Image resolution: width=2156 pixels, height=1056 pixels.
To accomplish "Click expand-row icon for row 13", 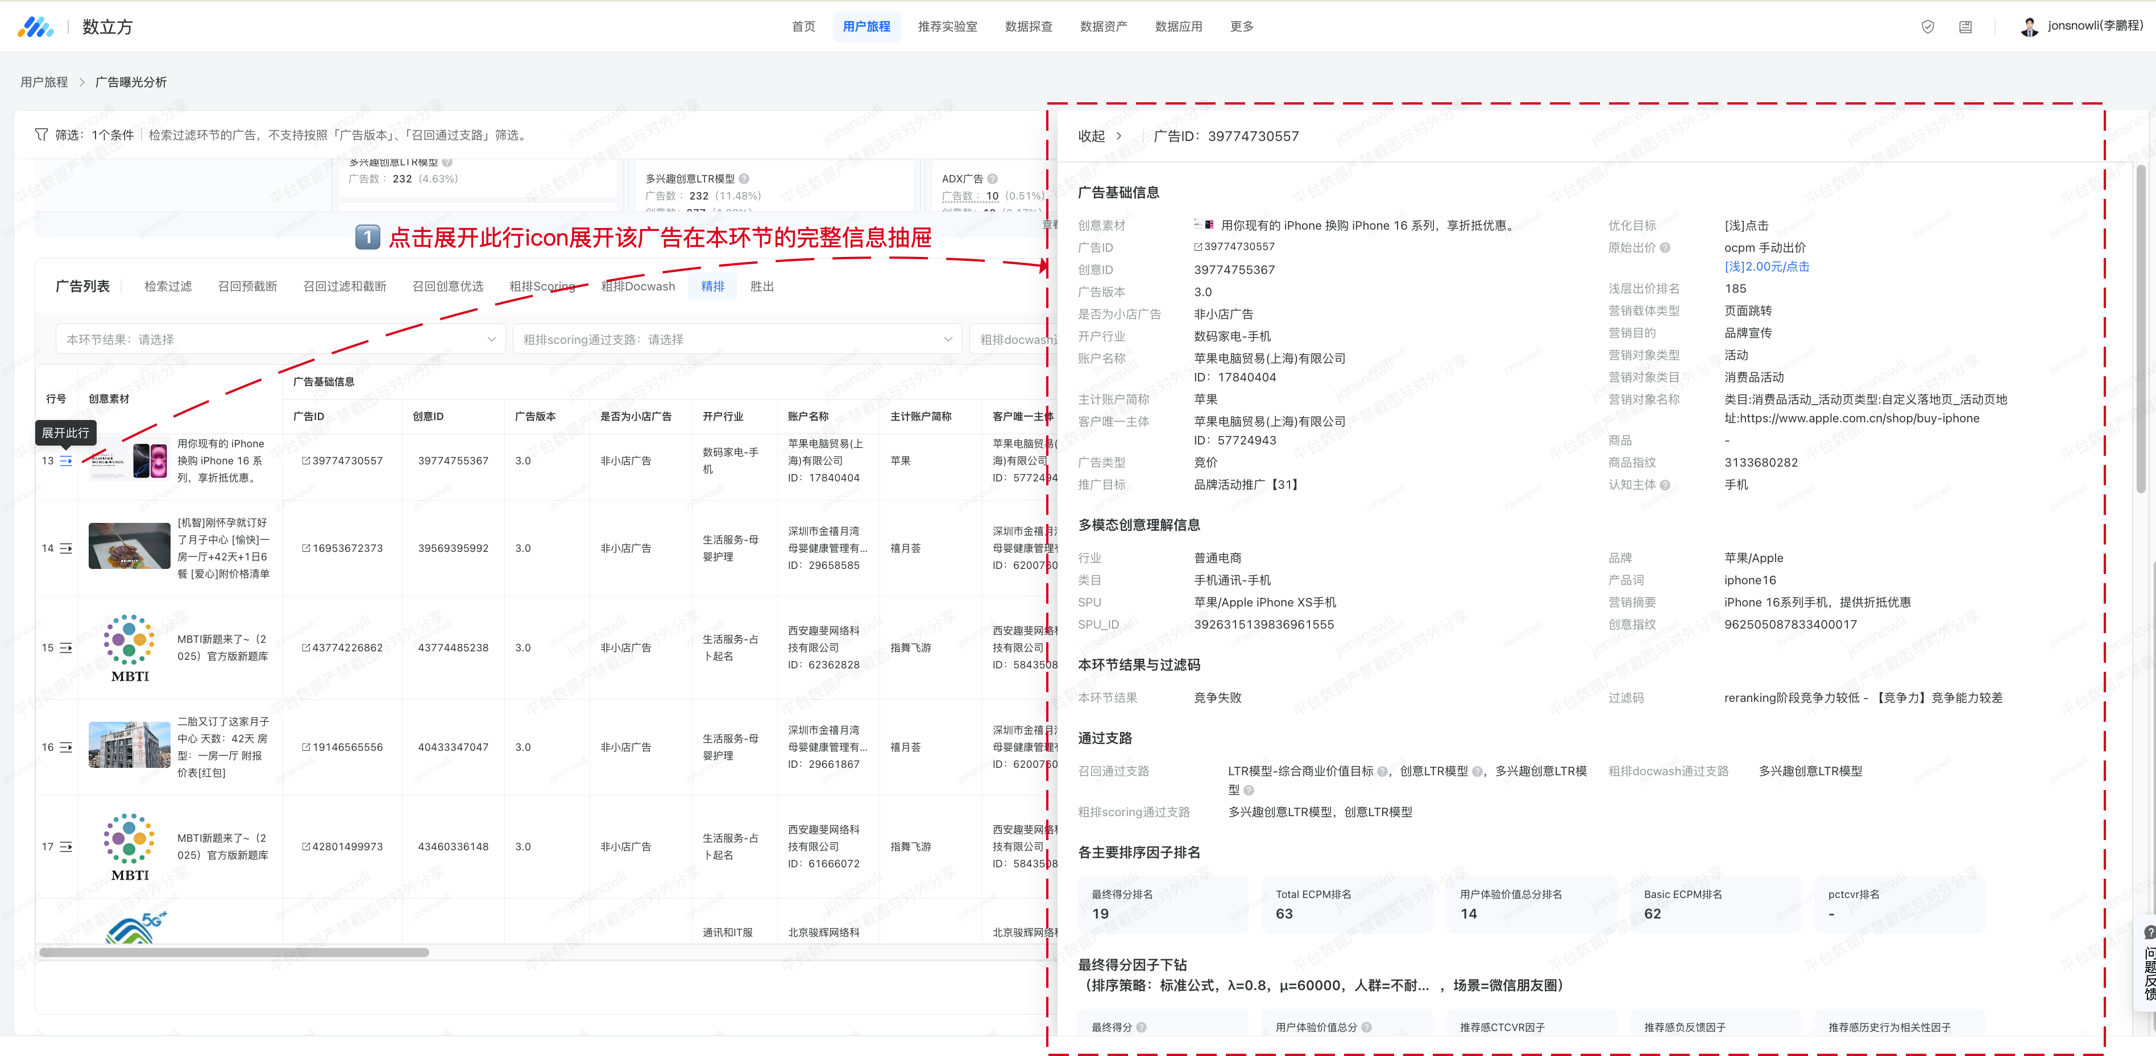I will pyautogui.click(x=66, y=461).
